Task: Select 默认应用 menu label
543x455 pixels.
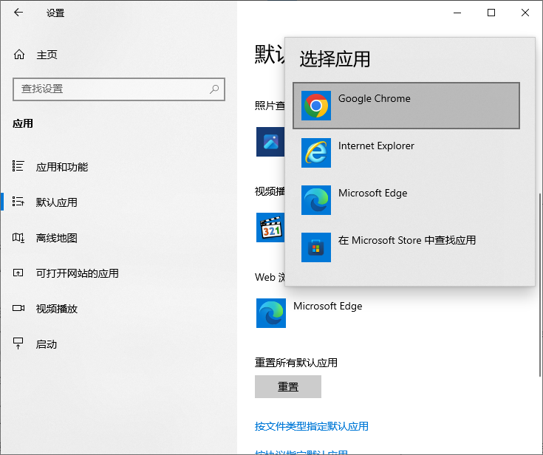Action: [57, 202]
